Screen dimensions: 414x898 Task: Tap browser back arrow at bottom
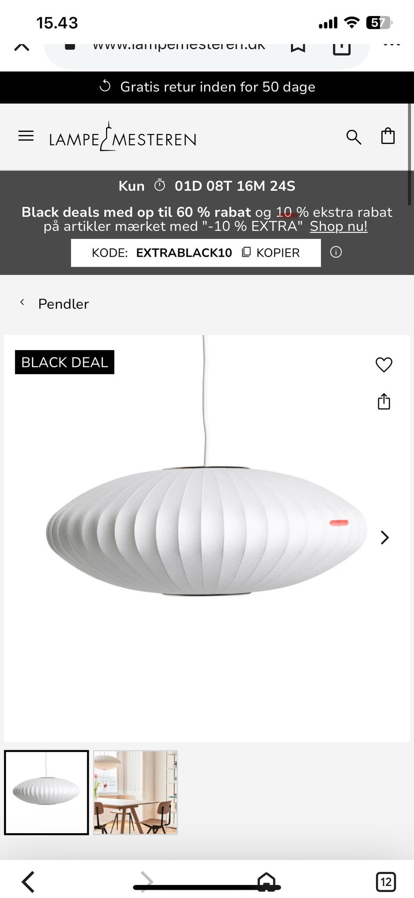[28, 882]
